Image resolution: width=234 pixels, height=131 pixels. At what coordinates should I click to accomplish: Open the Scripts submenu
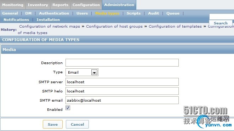(x=133, y=13)
